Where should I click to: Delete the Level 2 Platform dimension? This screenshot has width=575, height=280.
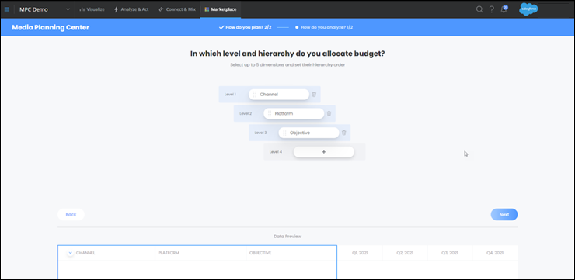pyautogui.click(x=329, y=113)
